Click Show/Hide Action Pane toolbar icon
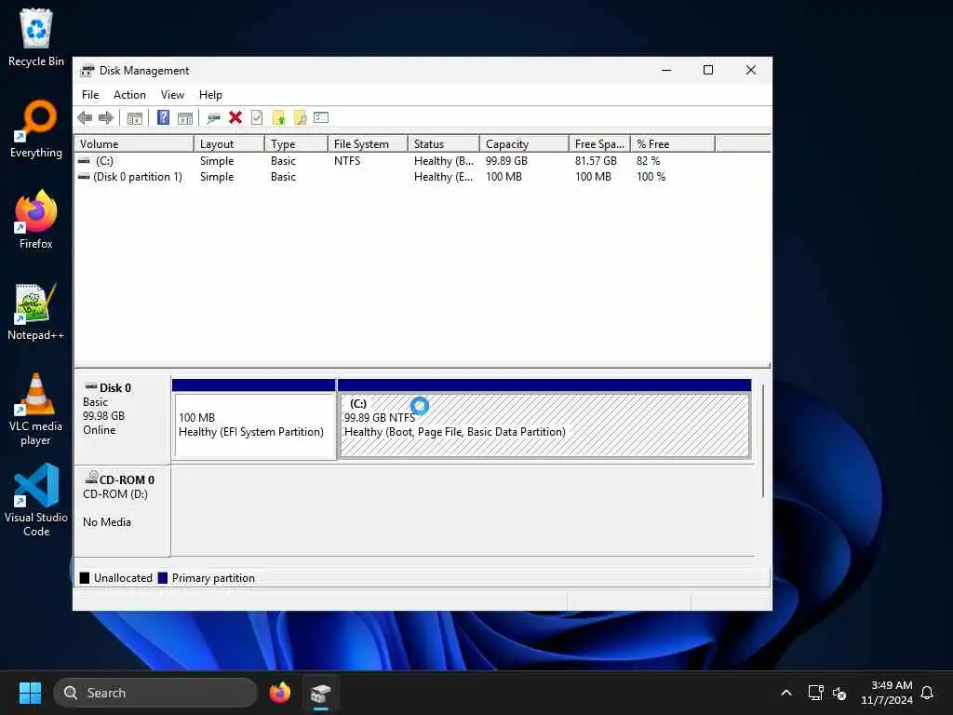This screenshot has height=715, width=953. pos(185,118)
